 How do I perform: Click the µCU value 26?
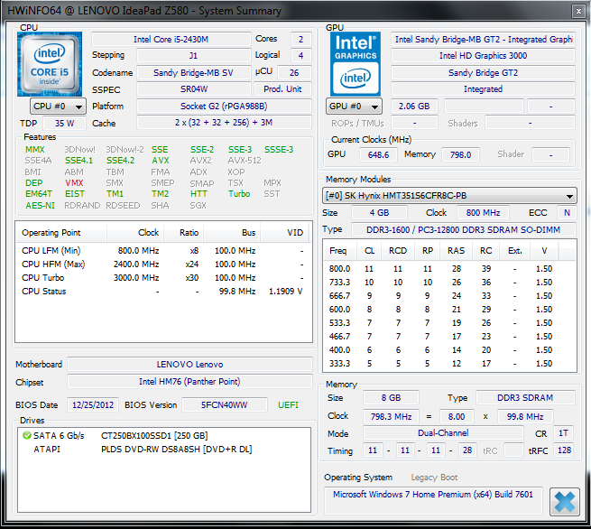coord(294,72)
